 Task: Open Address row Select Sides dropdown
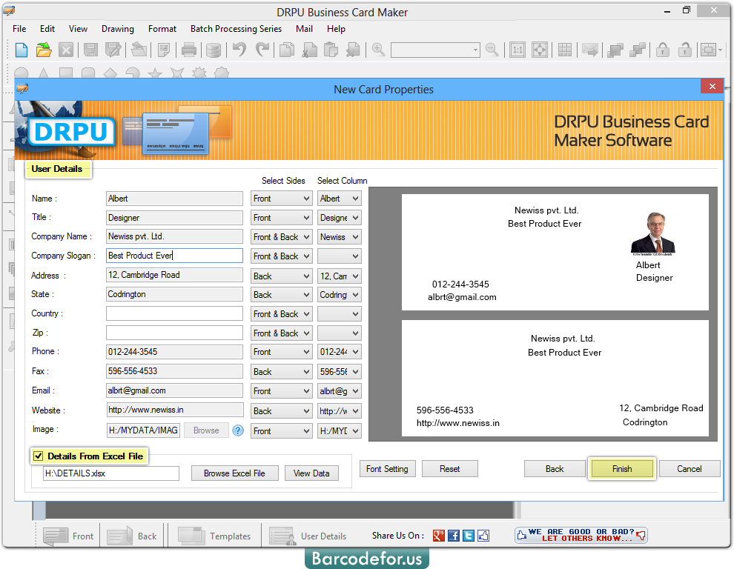point(281,276)
